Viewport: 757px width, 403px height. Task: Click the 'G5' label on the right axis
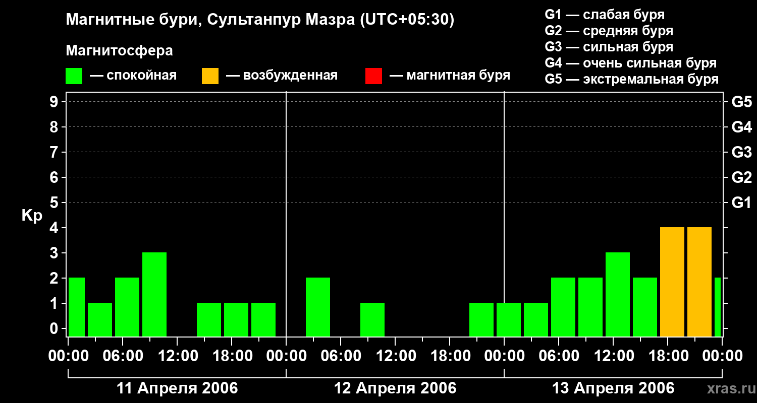pyautogui.click(x=742, y=102)
